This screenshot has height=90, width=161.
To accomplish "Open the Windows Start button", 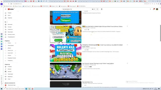I will pos(2,89).
